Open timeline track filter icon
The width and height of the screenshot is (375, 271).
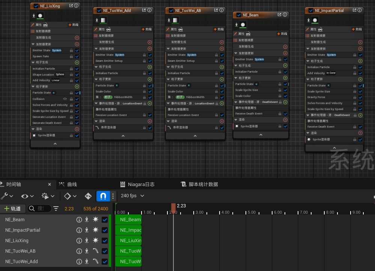[x=56, y=209]
